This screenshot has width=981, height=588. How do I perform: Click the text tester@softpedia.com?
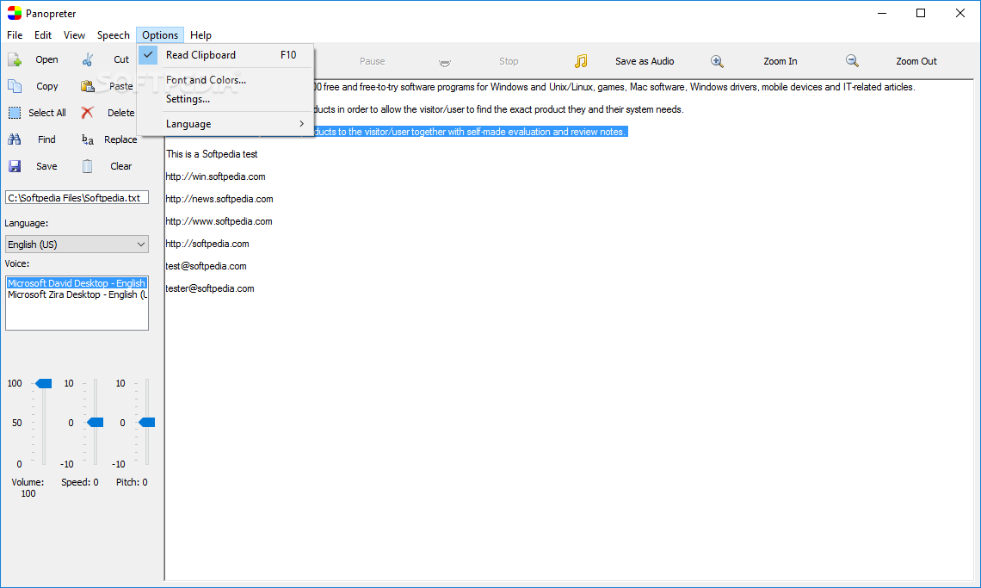coord(210,288)
